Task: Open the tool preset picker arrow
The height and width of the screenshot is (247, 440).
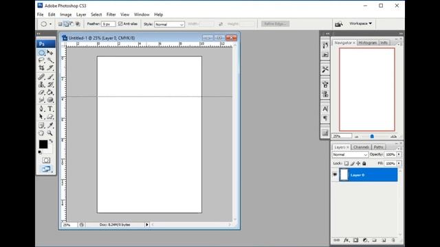Action: (x=50, y=24)
